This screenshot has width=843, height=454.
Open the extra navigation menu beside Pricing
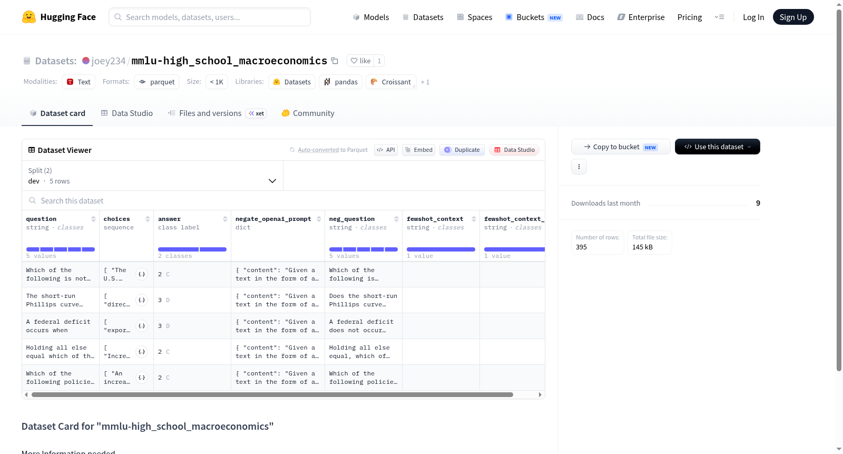click(719, 17)
